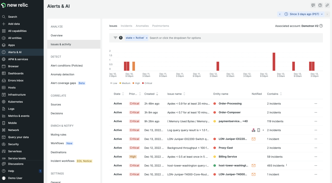Switch to the Incidents tab
Screen dimensions: 332x183
coord(126,26)
